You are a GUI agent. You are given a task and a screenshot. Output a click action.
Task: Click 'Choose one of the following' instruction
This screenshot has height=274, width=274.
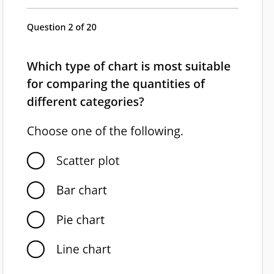[105, 131]
